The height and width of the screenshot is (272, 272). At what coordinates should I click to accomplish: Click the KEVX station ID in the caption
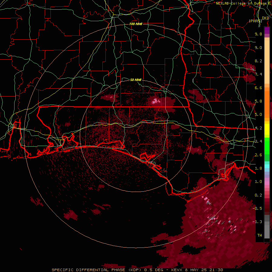pyautogui.click(x=176, y=270)
